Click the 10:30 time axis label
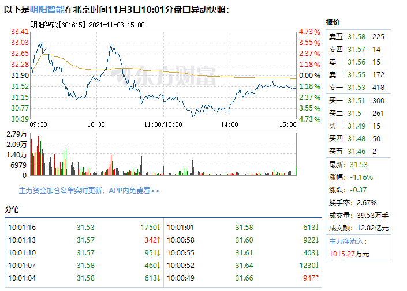 pos(96,124)
